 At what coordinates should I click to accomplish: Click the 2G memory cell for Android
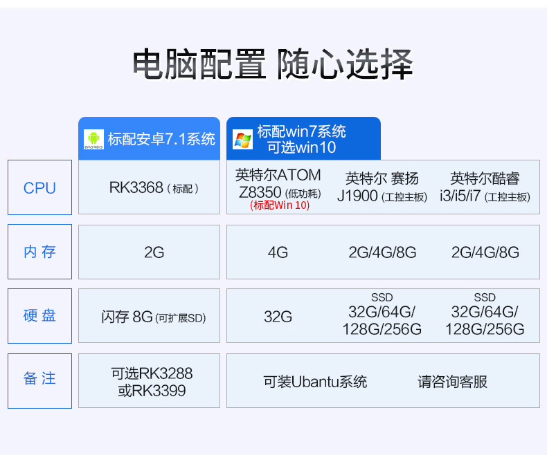(154, 252)
